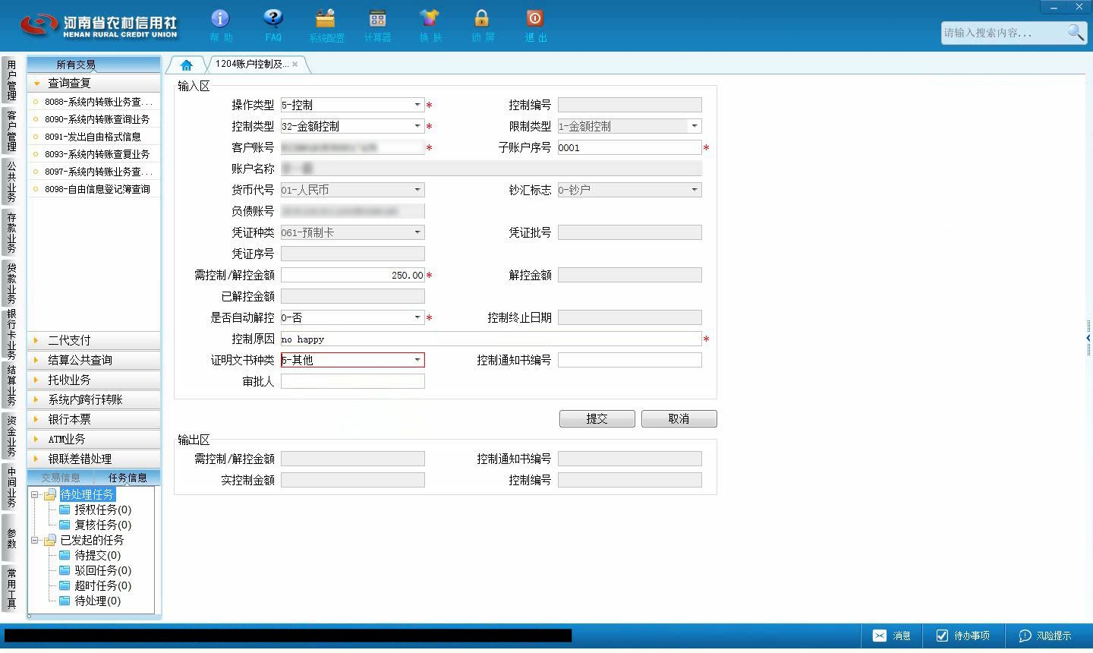This screenshot has width=1093, height=653.
Task: Click the top search input box
Action: pos(1003,33)
